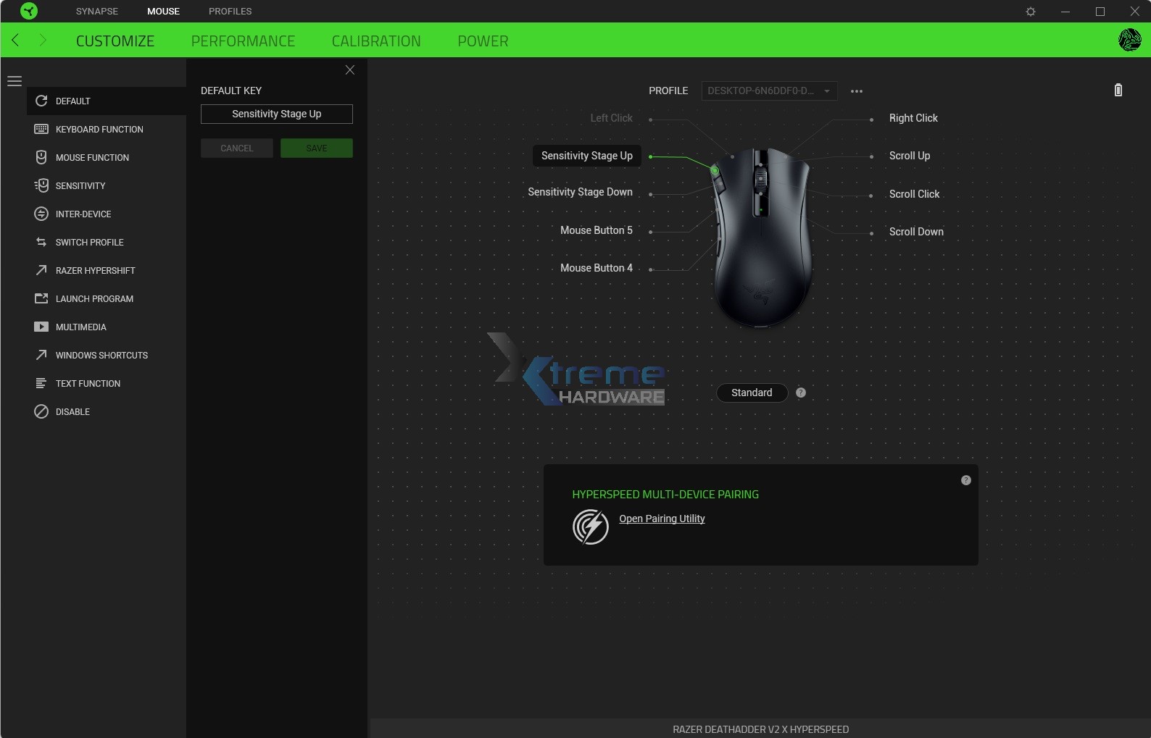The image size is (1151, 738).
Task: Open the profile three-dots options menu
Action: pyautogui.click(x=856, y=91)
